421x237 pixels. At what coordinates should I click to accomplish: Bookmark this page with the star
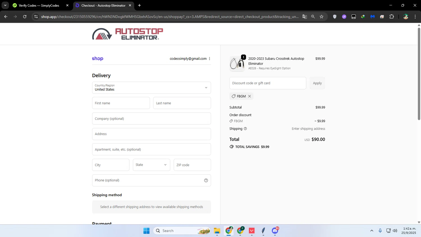point(322,17)
